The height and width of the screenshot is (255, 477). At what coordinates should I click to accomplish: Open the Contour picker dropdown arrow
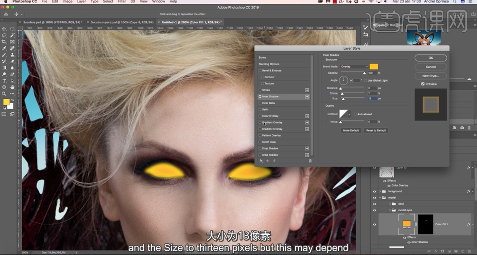click(350, 114)
